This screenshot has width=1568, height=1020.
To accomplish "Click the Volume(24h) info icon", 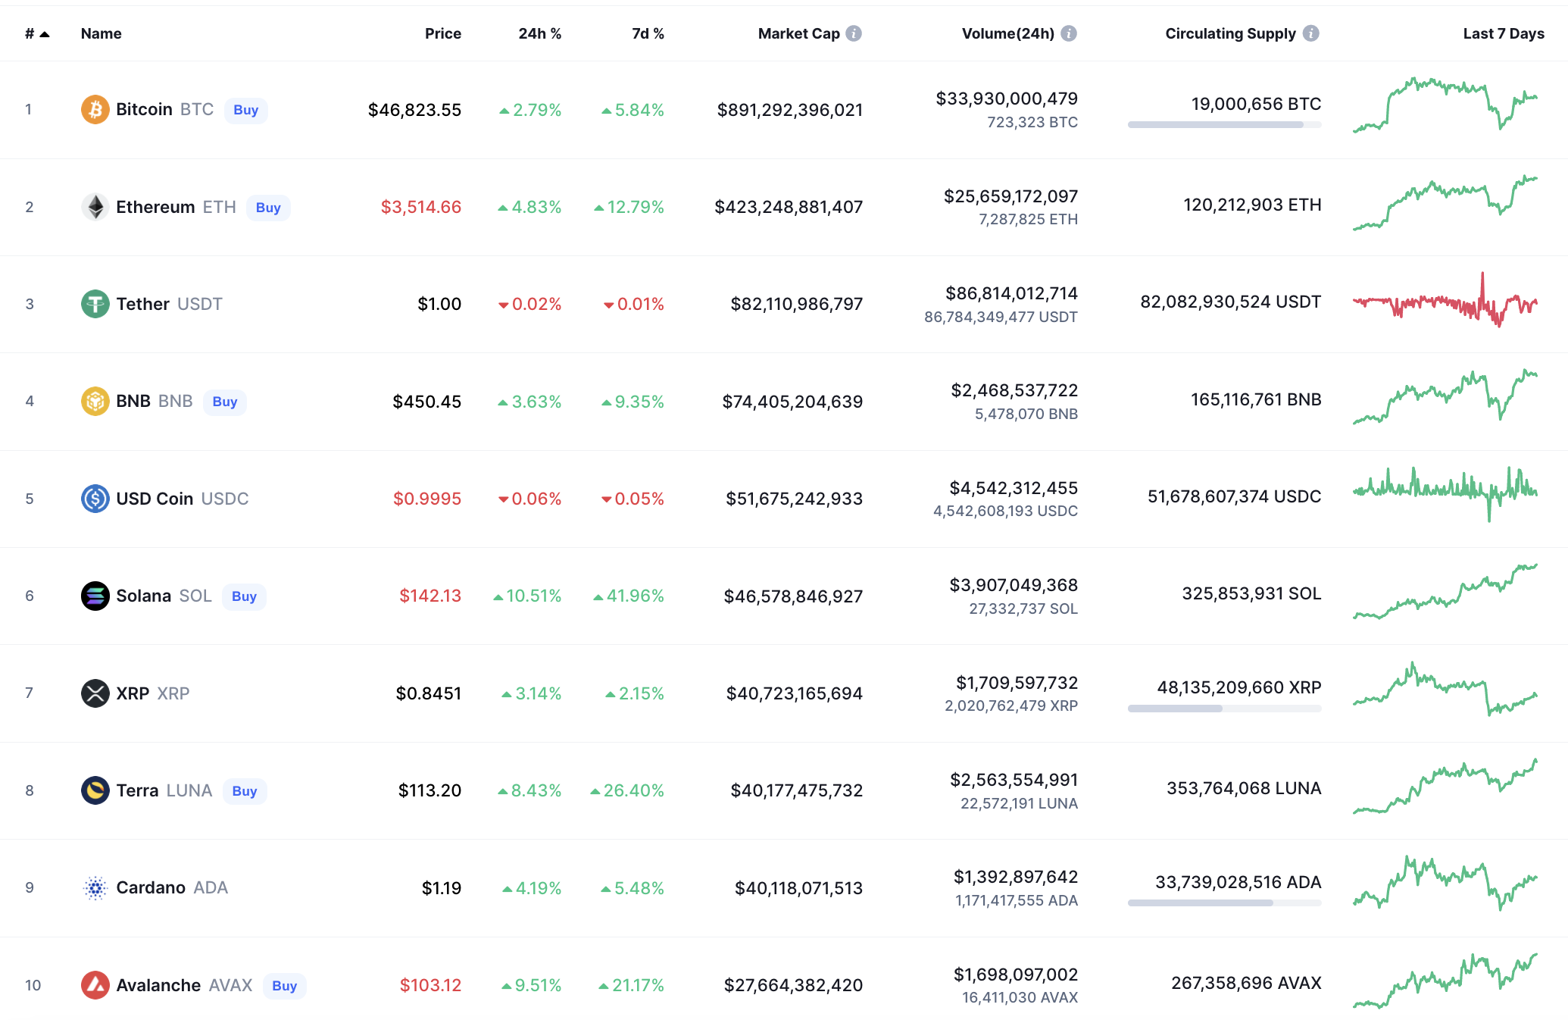I will pyautogui.click(x=1069, y=33).
